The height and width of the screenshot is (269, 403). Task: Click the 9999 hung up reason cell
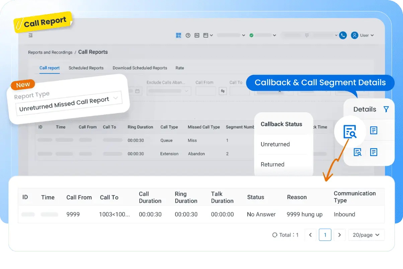(305, 214)
